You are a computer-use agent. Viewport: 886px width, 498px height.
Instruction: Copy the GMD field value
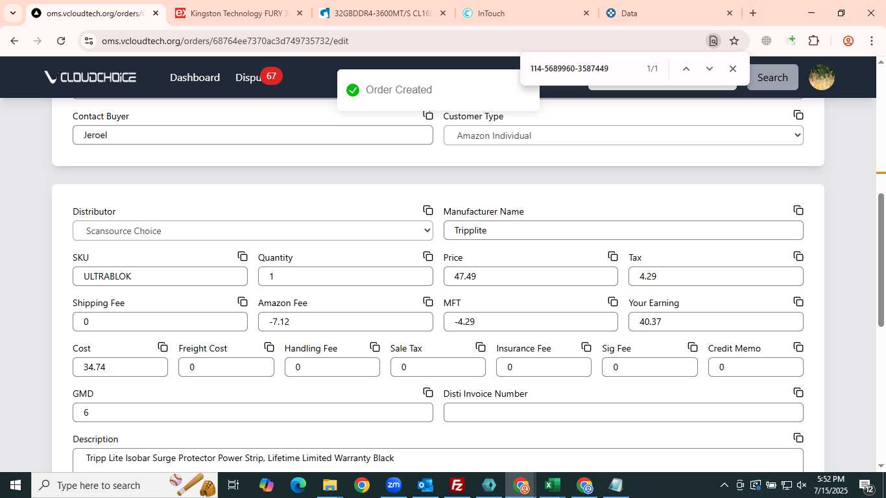tap(428, 393)
